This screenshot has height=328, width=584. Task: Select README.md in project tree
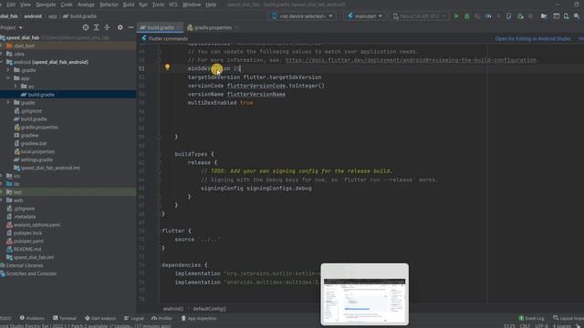[x=27, y=249]
